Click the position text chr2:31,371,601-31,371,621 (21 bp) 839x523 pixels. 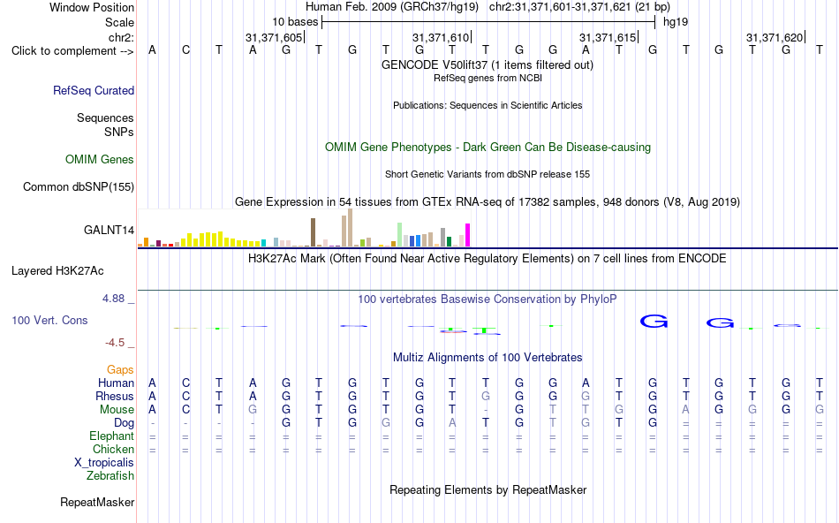pos(579,7)
